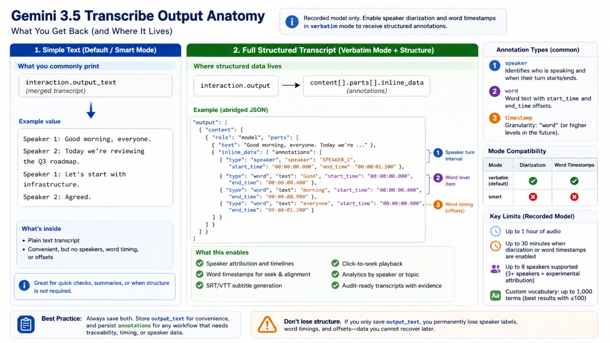Click the "Example (abridged JSON)" heading
Image resolution: width=610 pixels, height=343 pixels.
(x=231, y=110)
